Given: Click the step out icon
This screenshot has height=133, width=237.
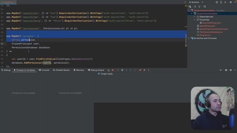Looking at the screenshot, I should tap(135, 70).
